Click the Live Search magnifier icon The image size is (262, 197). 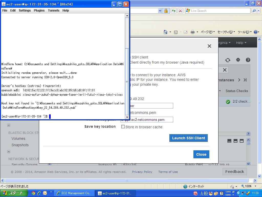point(254,11)
